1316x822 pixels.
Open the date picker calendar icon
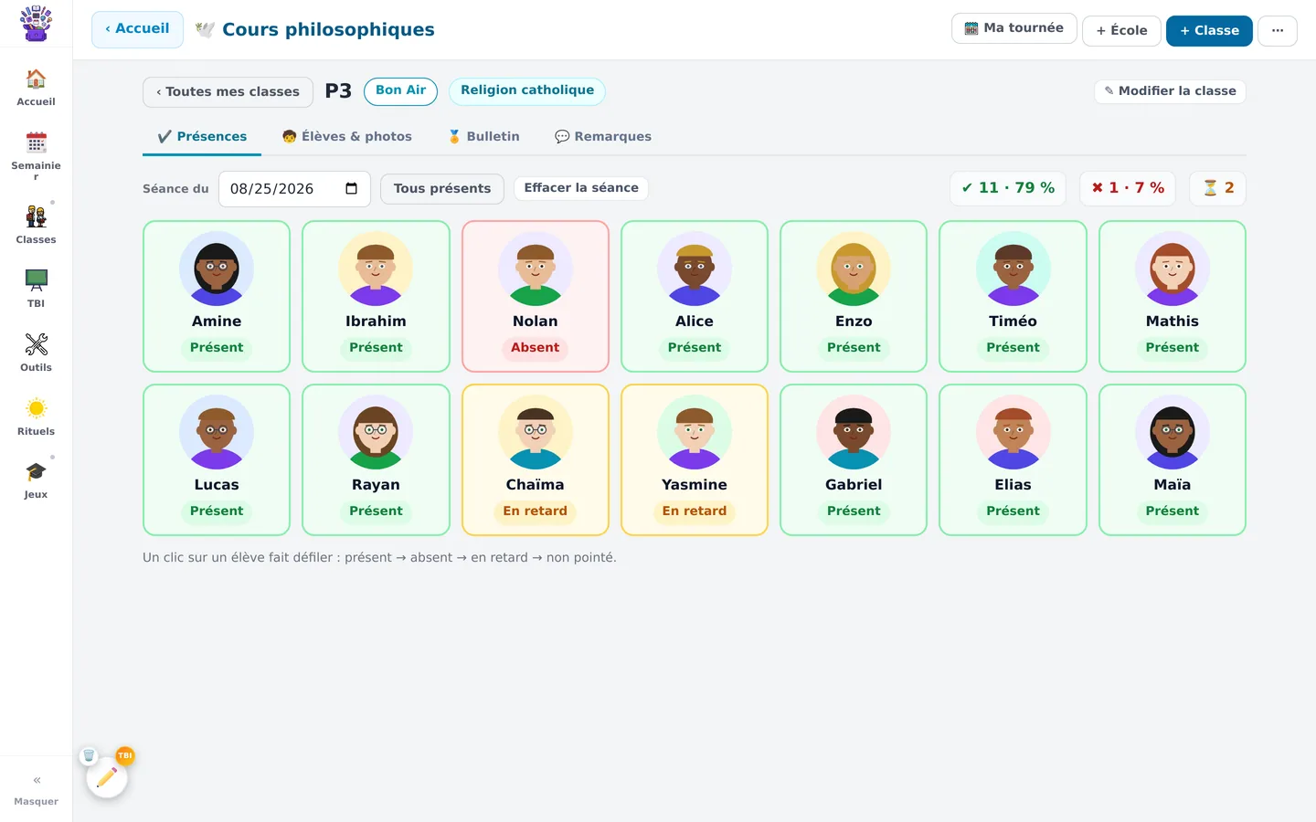click(x=351, y=189)
